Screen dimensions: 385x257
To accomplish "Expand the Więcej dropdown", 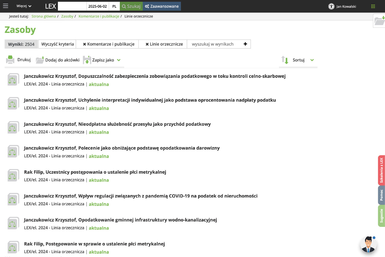I will (x=24, y=6).
